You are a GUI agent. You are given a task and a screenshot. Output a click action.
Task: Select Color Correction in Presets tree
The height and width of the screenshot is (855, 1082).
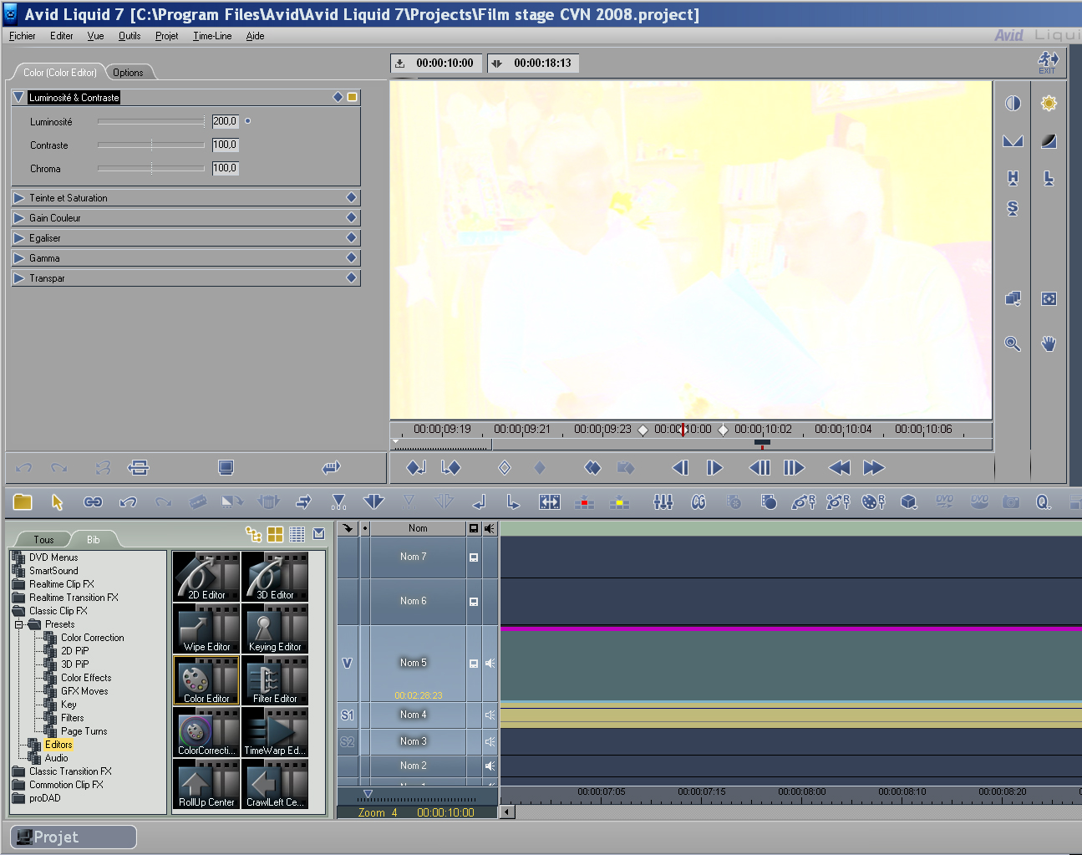[92, 638]
